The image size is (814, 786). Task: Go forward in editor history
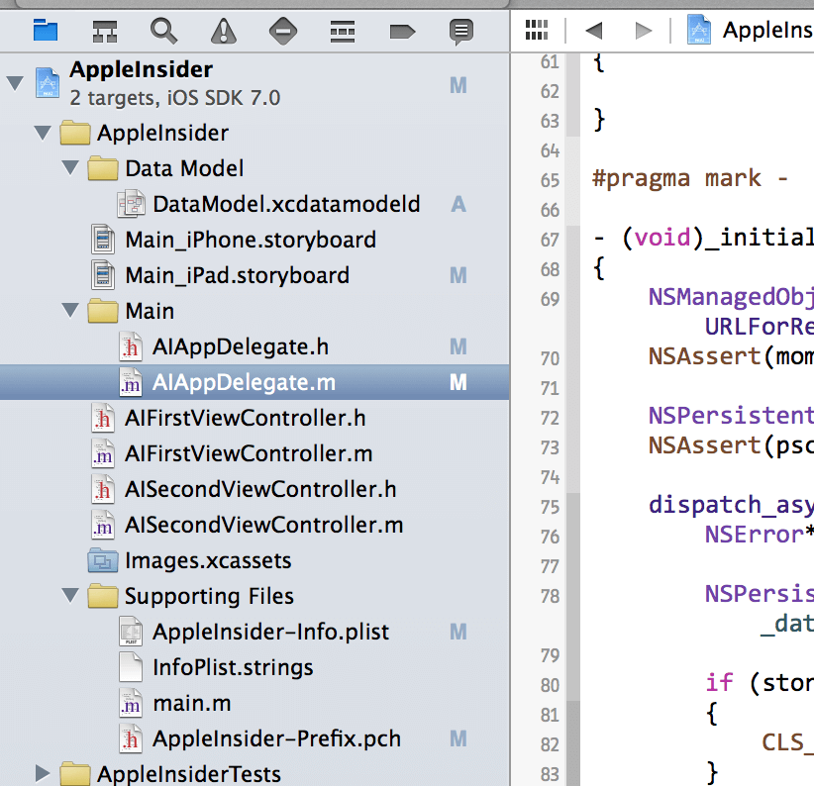[644, 30]
